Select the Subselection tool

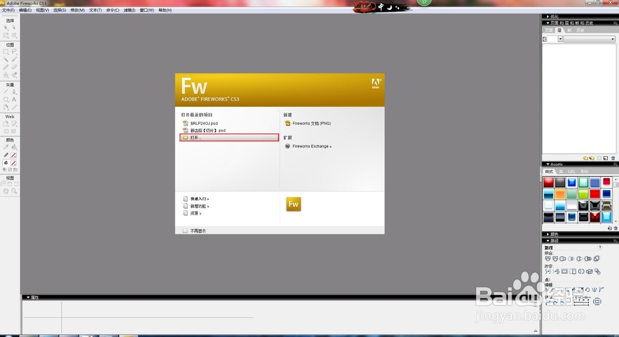(14, 28)
